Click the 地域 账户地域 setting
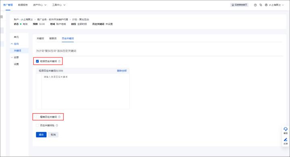The height and width of the screenshot is (157, 290). (x=58, y=24)
